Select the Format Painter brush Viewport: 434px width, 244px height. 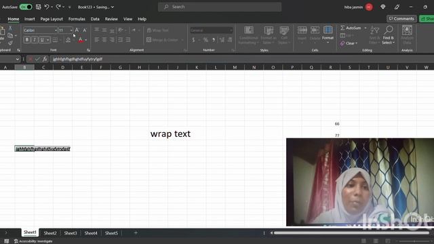(x=10, y=43)
